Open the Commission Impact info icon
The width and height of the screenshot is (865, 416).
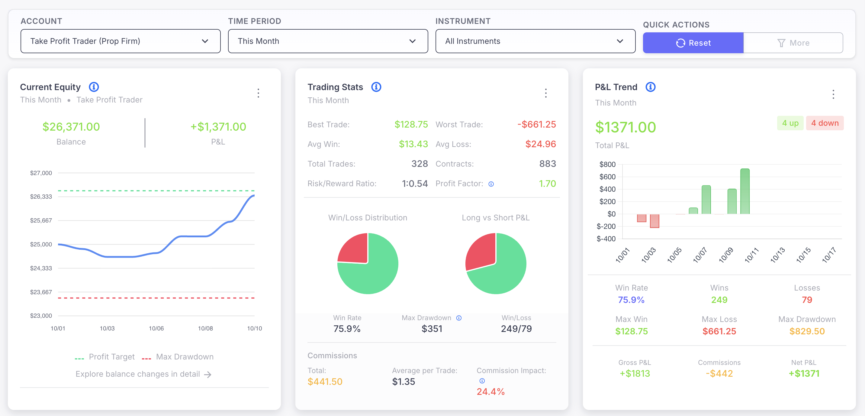point(482,381)
